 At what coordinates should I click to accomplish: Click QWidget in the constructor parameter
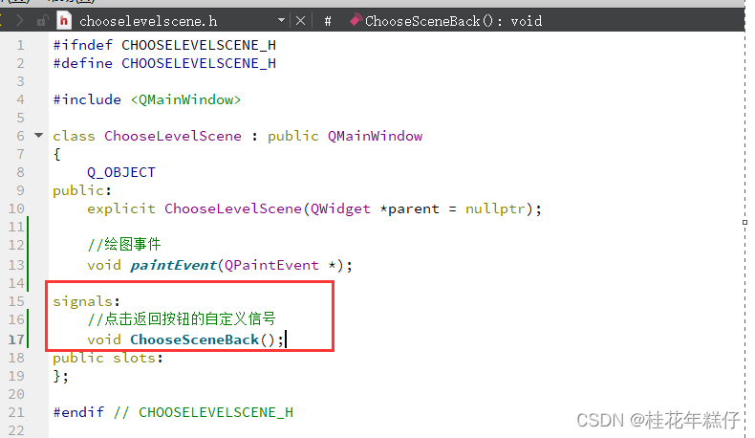(x=340, y=209)
